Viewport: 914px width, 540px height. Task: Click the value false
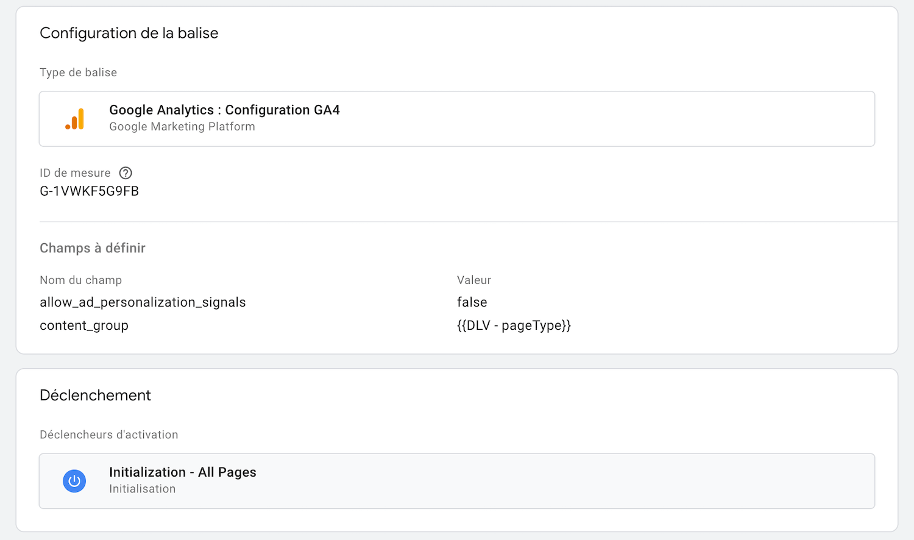472,302
